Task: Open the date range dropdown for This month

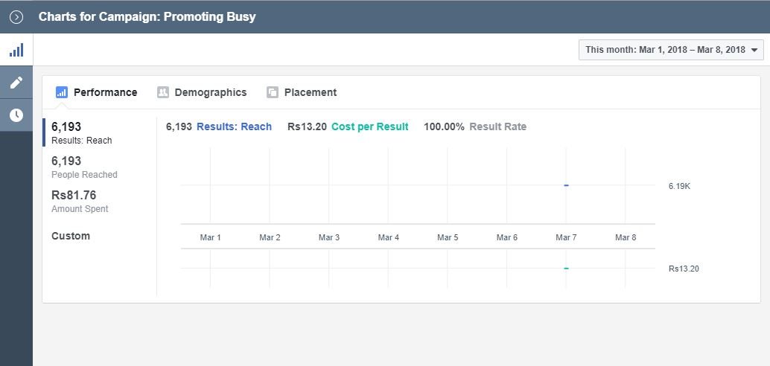Action: pos(671,50)
